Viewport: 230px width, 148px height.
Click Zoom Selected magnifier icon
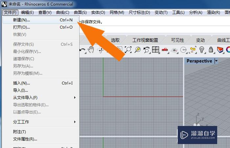138,50
